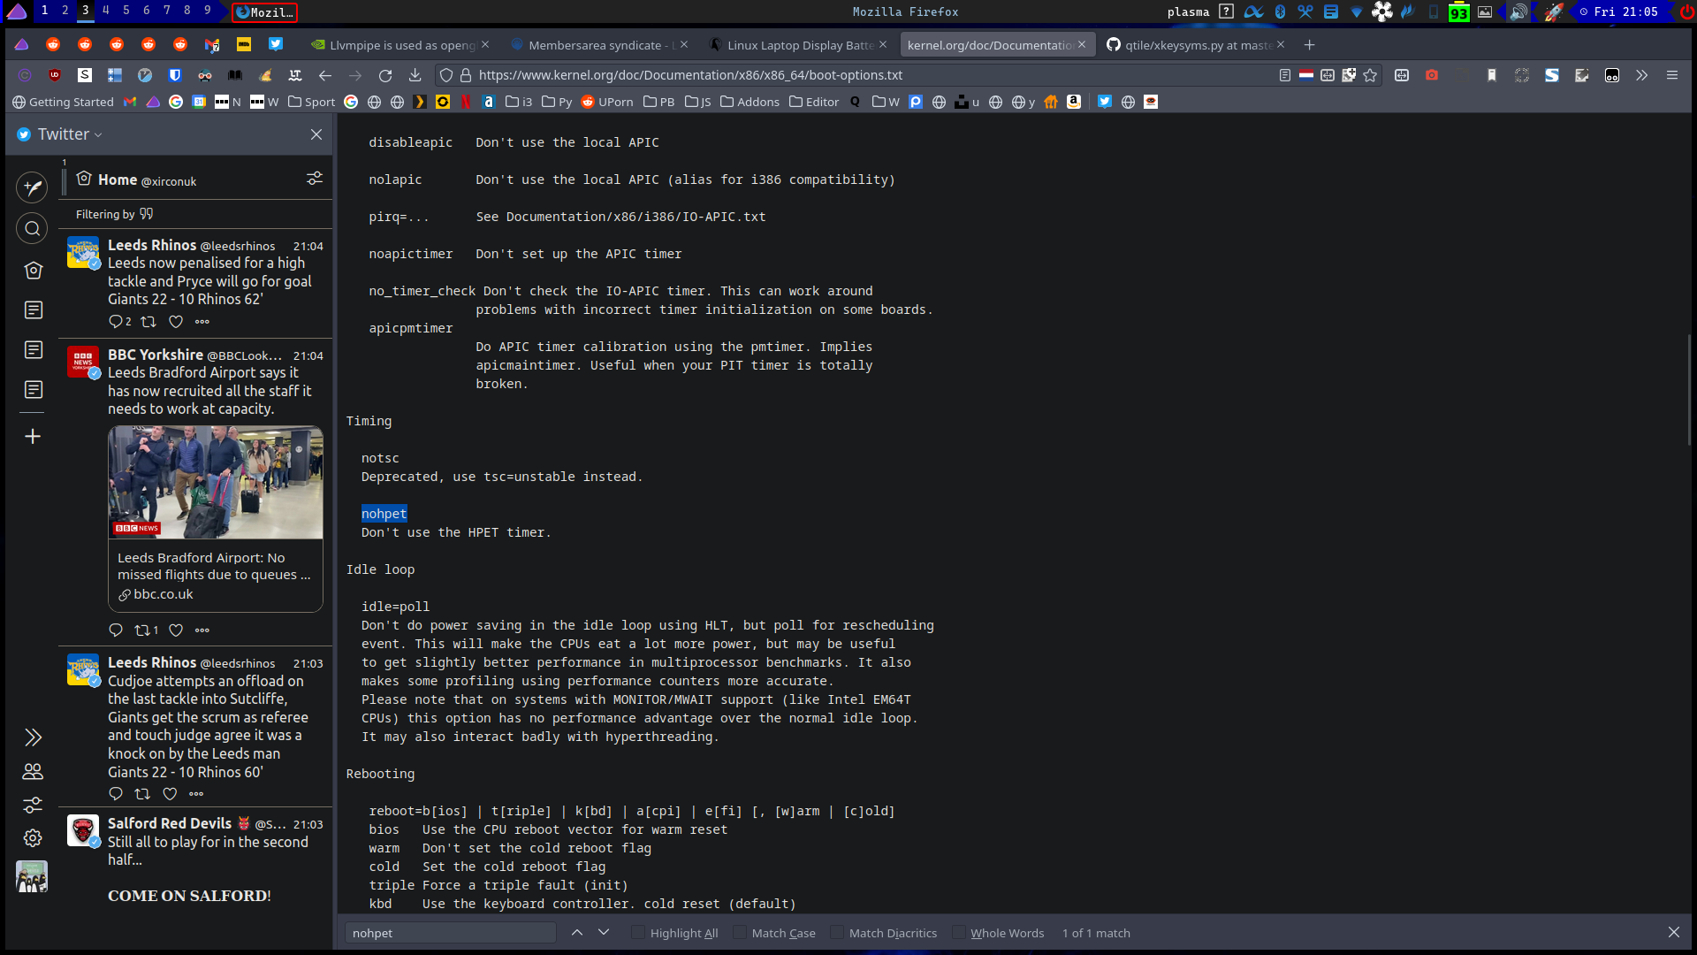Image resolution: width=1697 pixels, height=955 pixels.
Task: Toggle the Match Case checkbox
Action: click(741, 933)
